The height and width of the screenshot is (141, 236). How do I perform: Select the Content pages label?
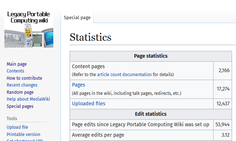tap(88, 66)
